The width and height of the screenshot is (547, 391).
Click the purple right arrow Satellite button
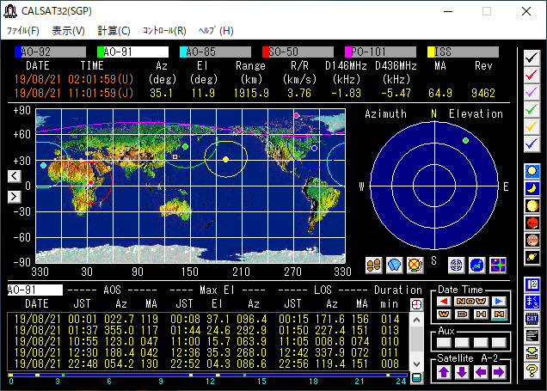499,373
